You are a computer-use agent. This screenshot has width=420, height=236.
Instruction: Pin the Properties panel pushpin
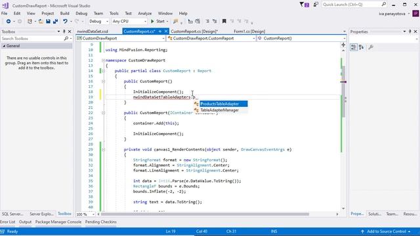[409, 31]
